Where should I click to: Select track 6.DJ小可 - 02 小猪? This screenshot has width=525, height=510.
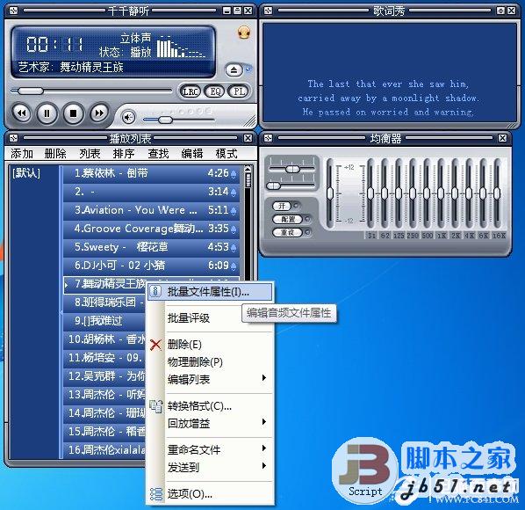coord(151,266)
